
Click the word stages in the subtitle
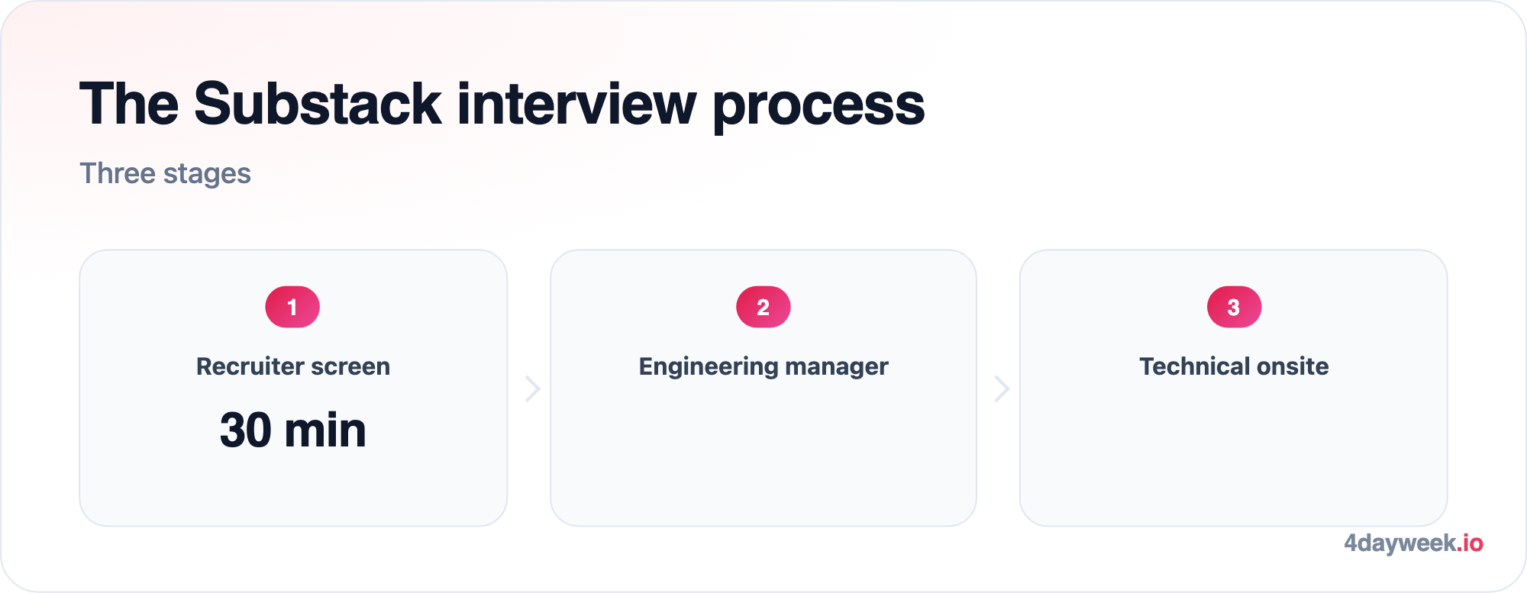(x=207, y=176)
